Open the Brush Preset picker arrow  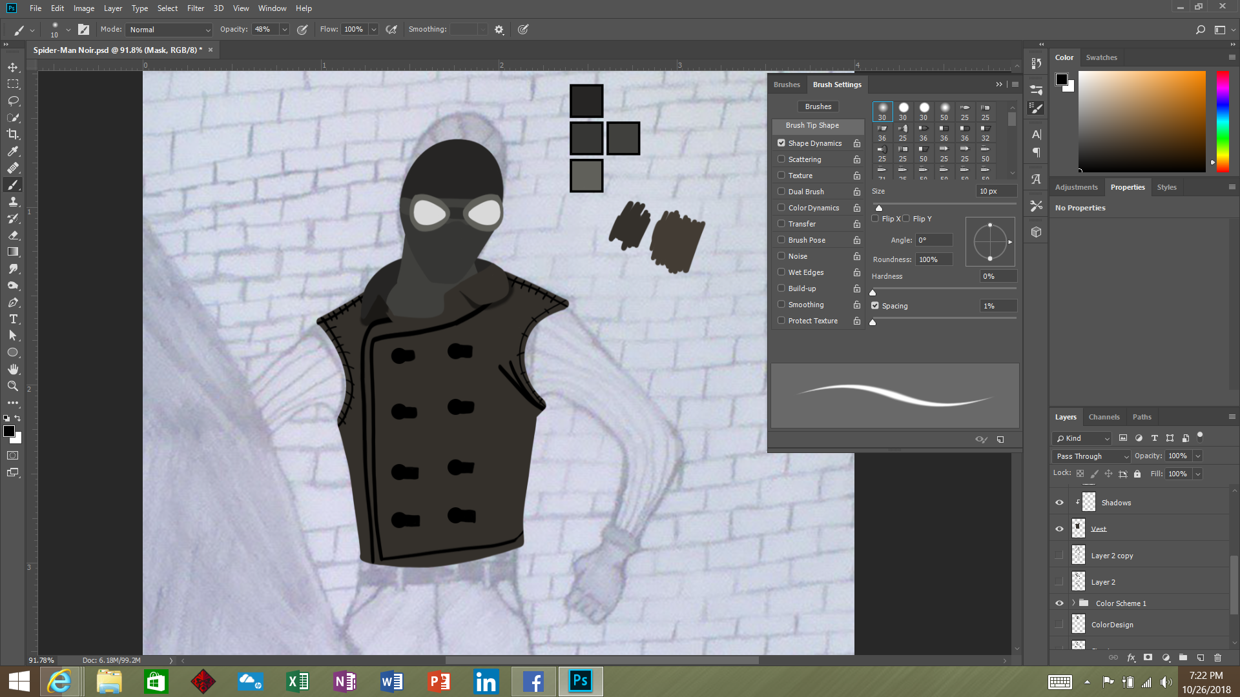[68, 30]
